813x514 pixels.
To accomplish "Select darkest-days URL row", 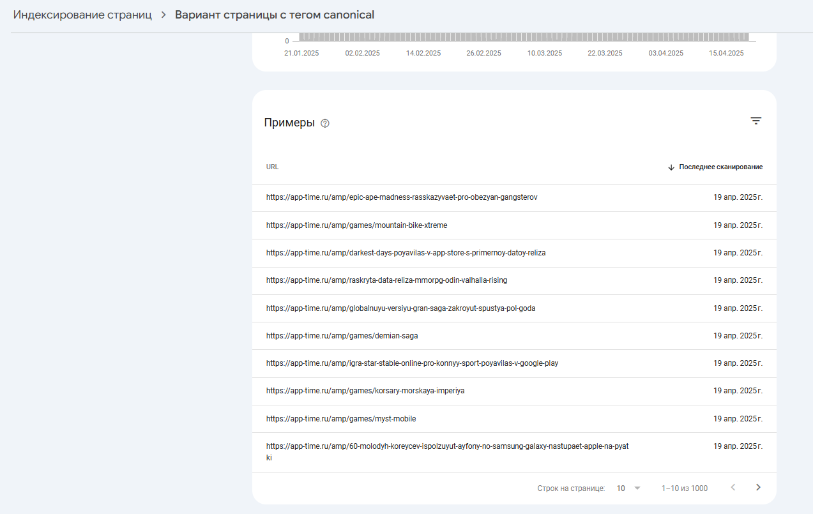I will point(406,253).
